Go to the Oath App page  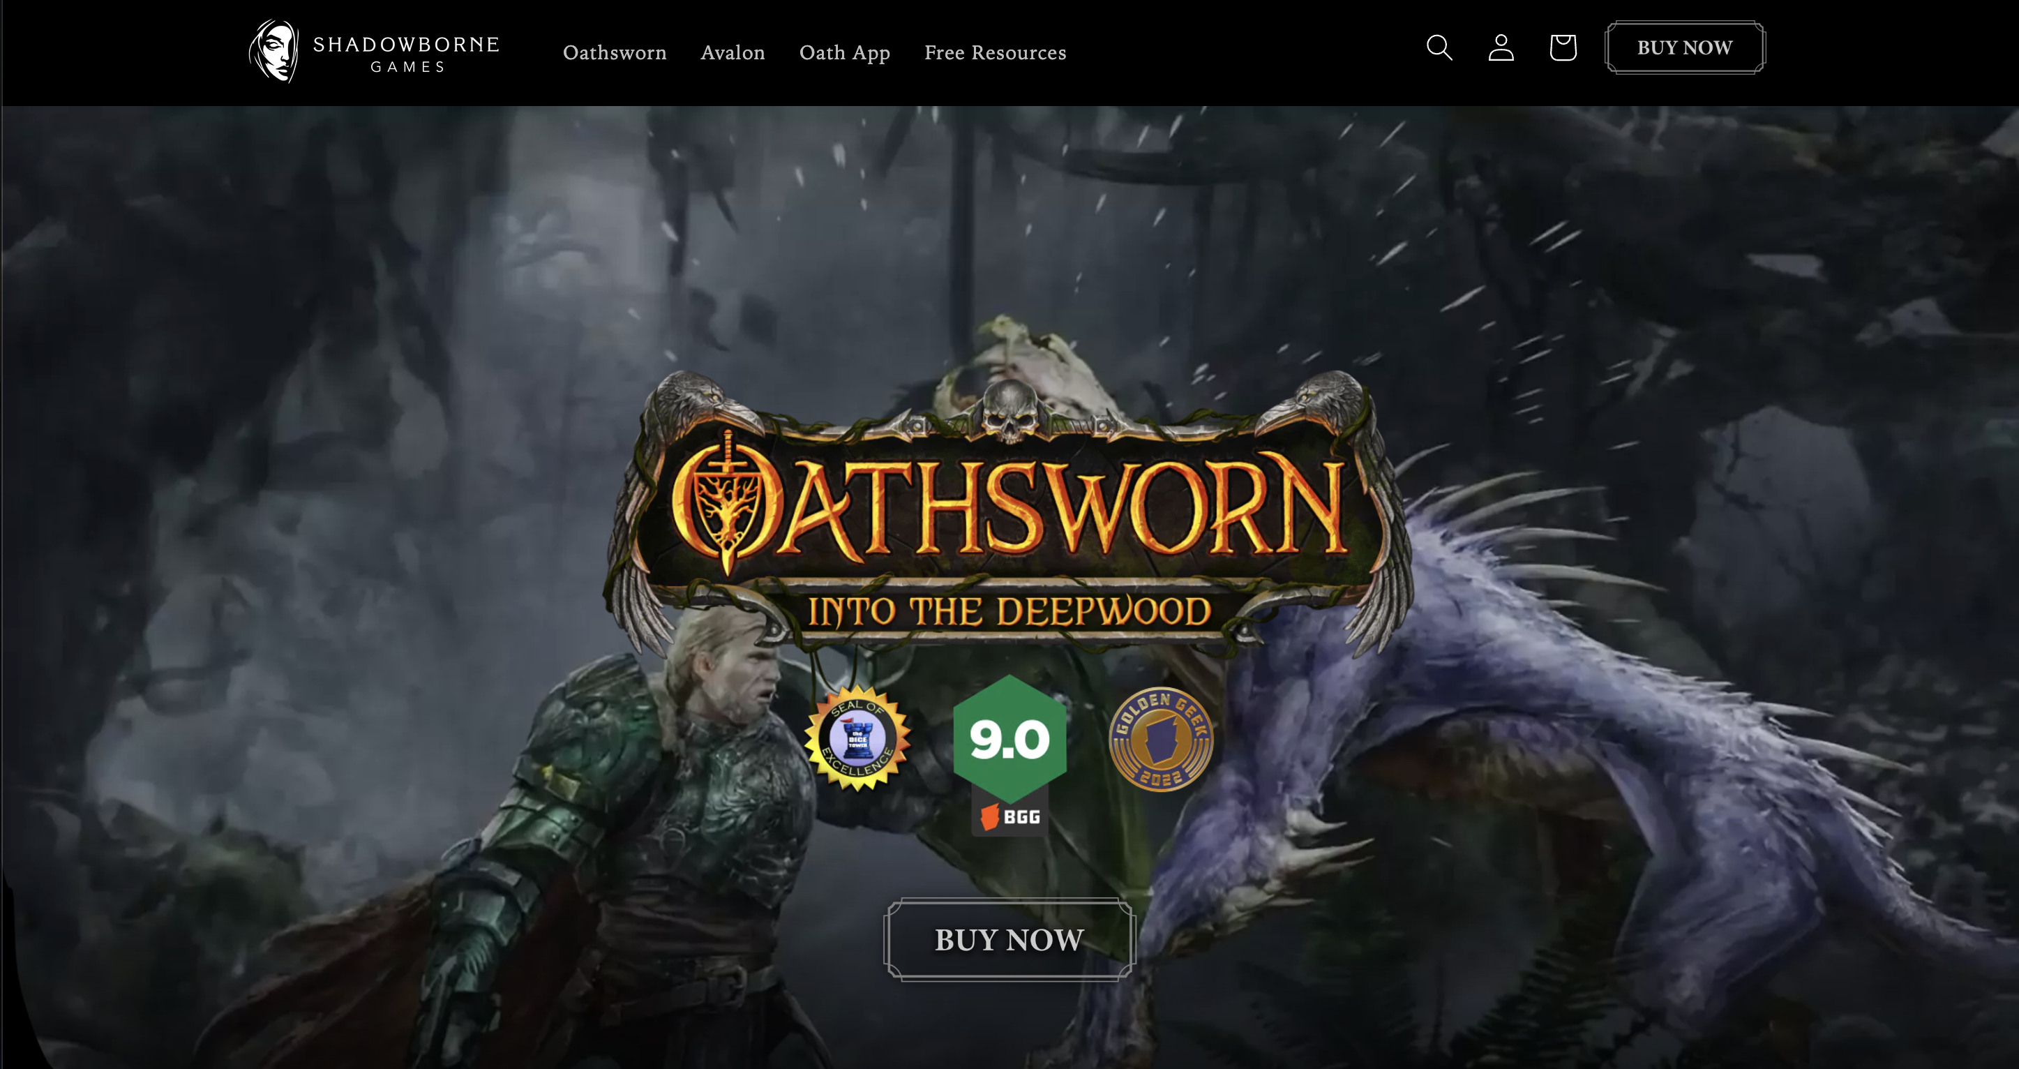coord(844,52)
